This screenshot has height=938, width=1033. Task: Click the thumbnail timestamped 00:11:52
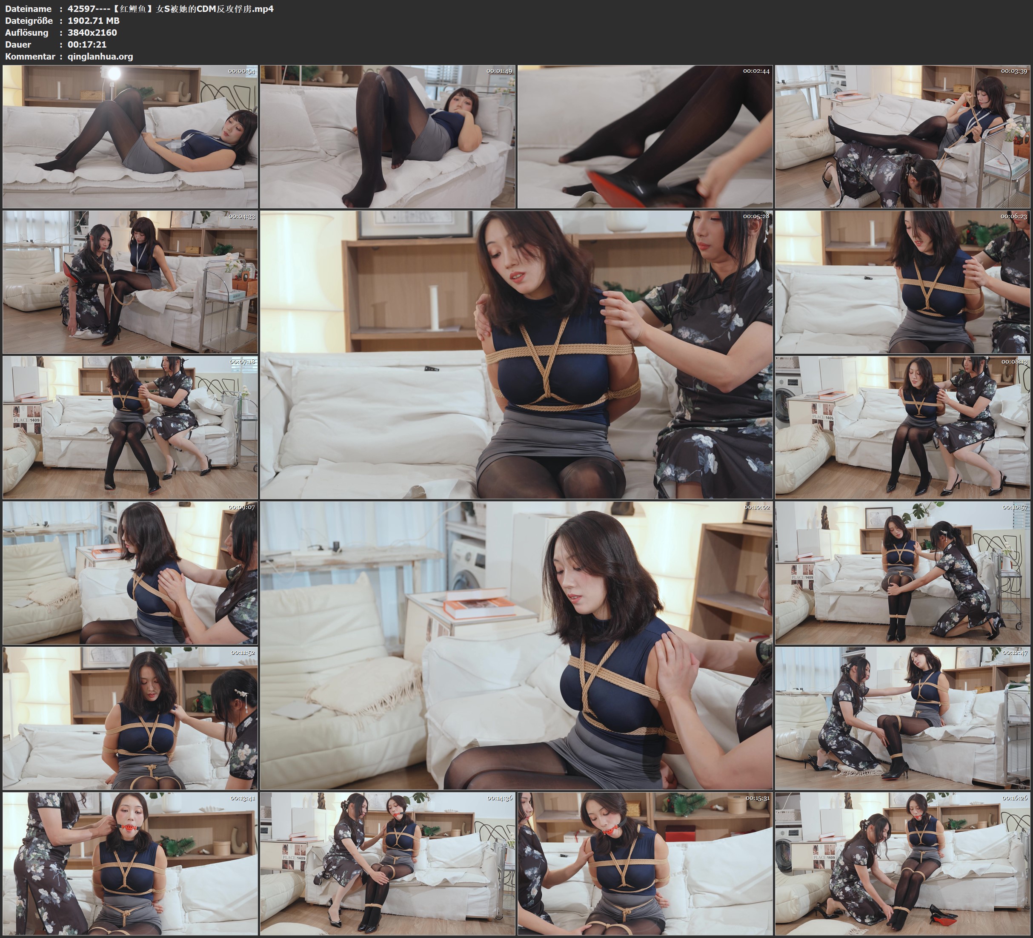[130, 718]
